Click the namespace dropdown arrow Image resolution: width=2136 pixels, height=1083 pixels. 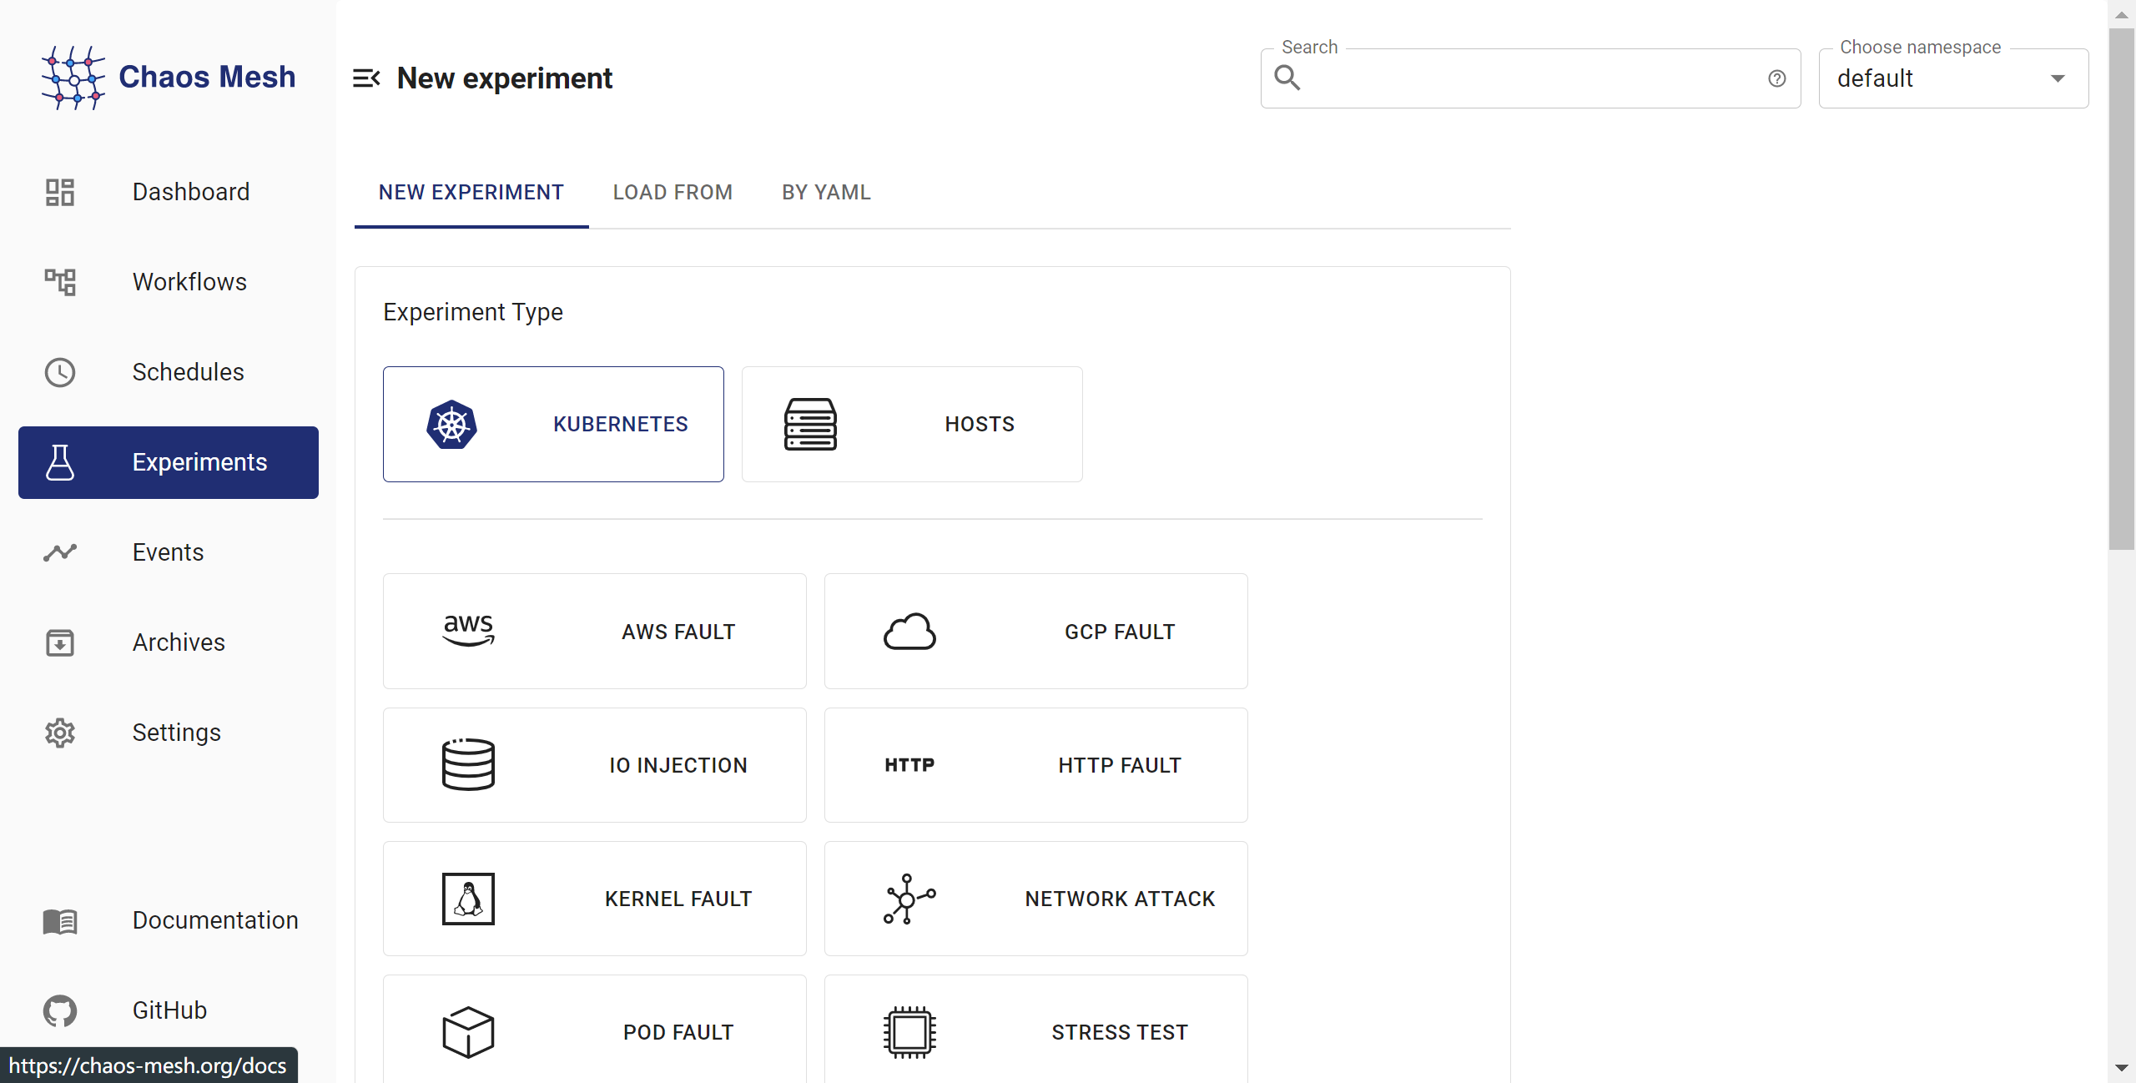coord(2058,78)
